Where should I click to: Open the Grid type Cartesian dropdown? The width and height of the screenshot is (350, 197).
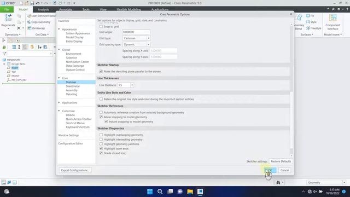pyautogui.click(x=148, y=38)
